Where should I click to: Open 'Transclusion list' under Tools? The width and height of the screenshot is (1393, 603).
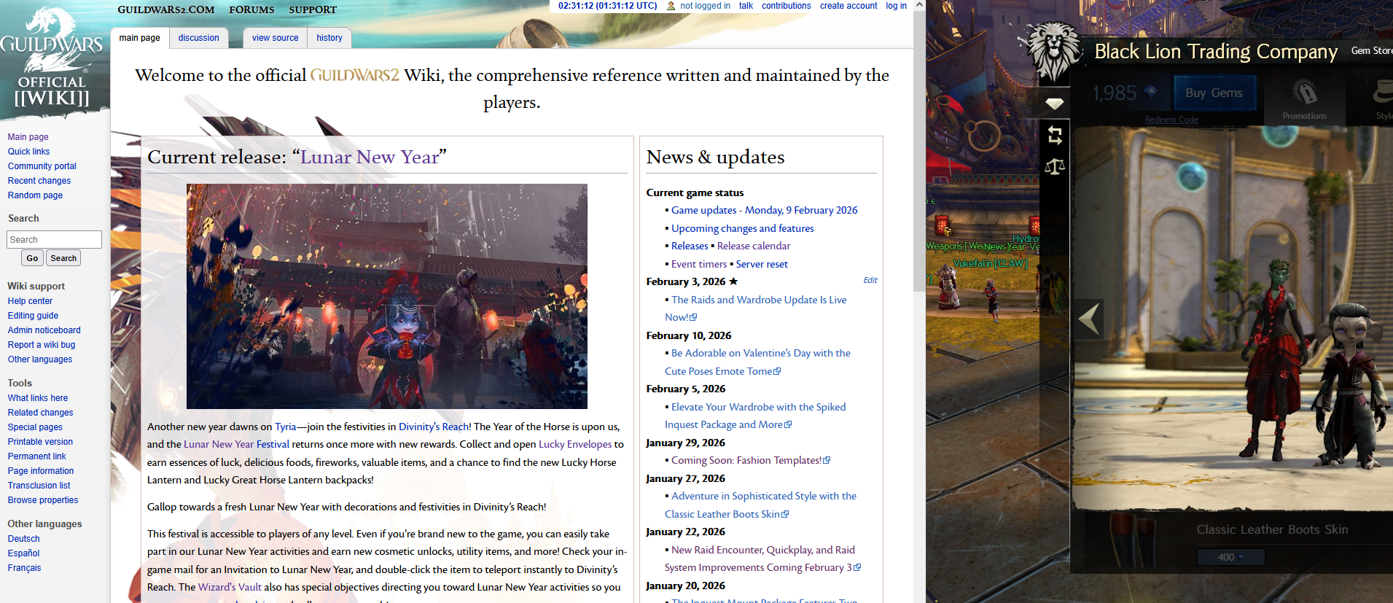39,486
